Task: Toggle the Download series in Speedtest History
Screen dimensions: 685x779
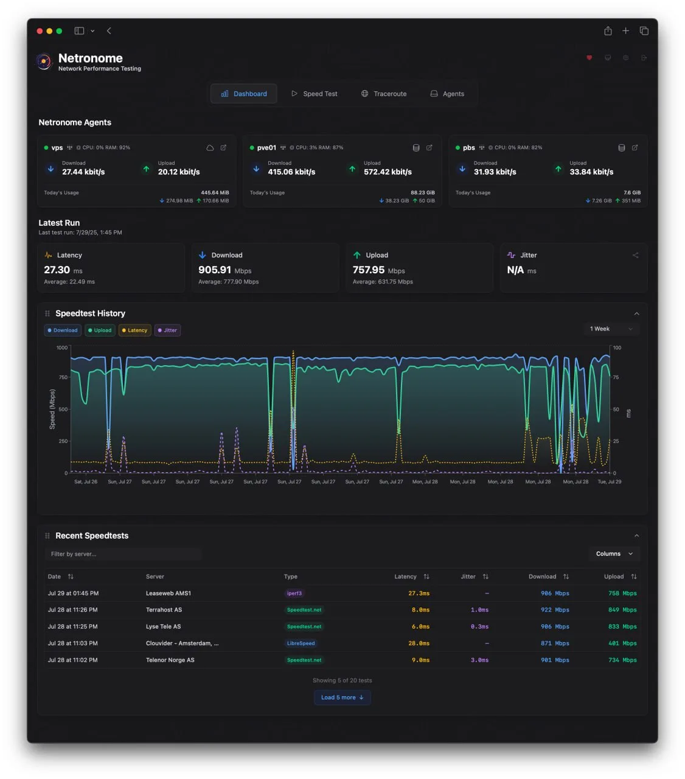Action: (x=63, y=330)
